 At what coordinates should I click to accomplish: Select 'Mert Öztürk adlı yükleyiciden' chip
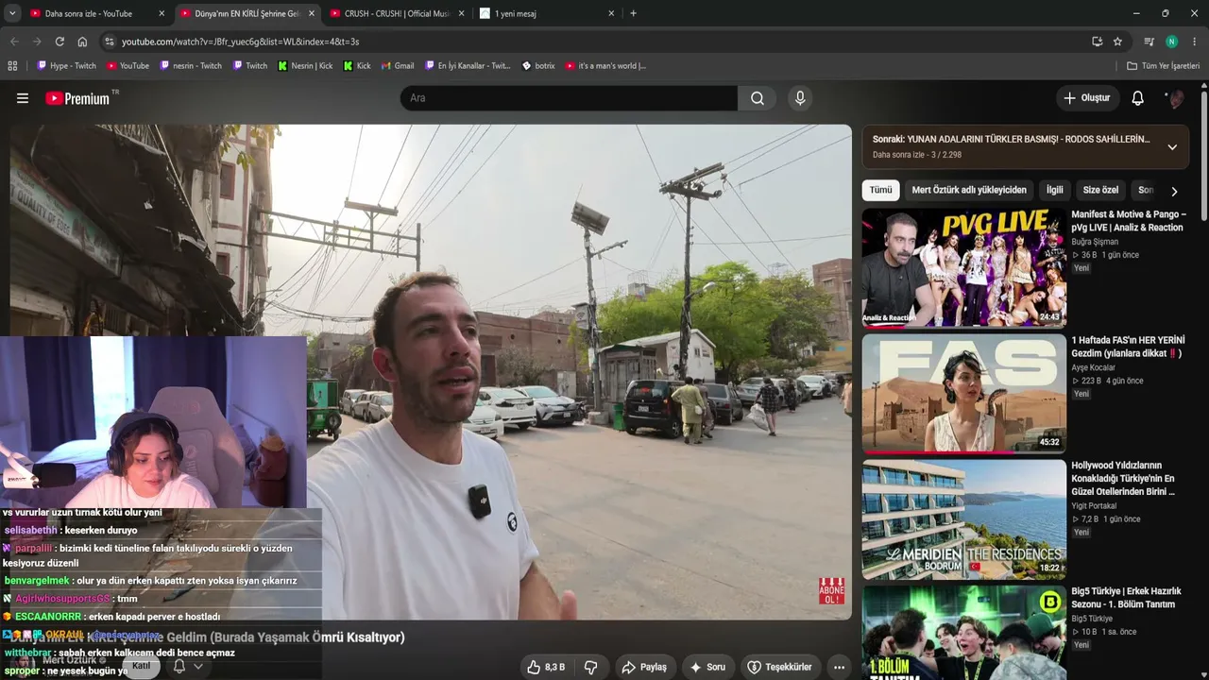coord(969,190)
